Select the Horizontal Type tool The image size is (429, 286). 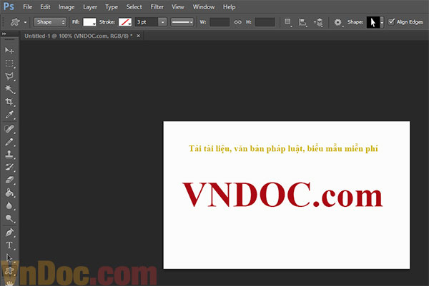(9, 245)
